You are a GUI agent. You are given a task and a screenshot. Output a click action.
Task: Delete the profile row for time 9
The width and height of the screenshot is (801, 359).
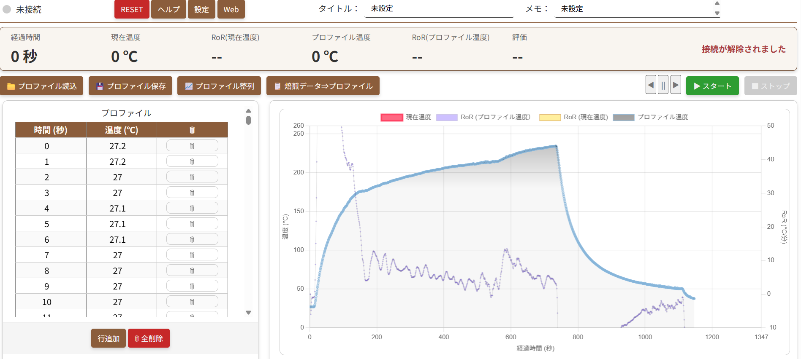192,286
